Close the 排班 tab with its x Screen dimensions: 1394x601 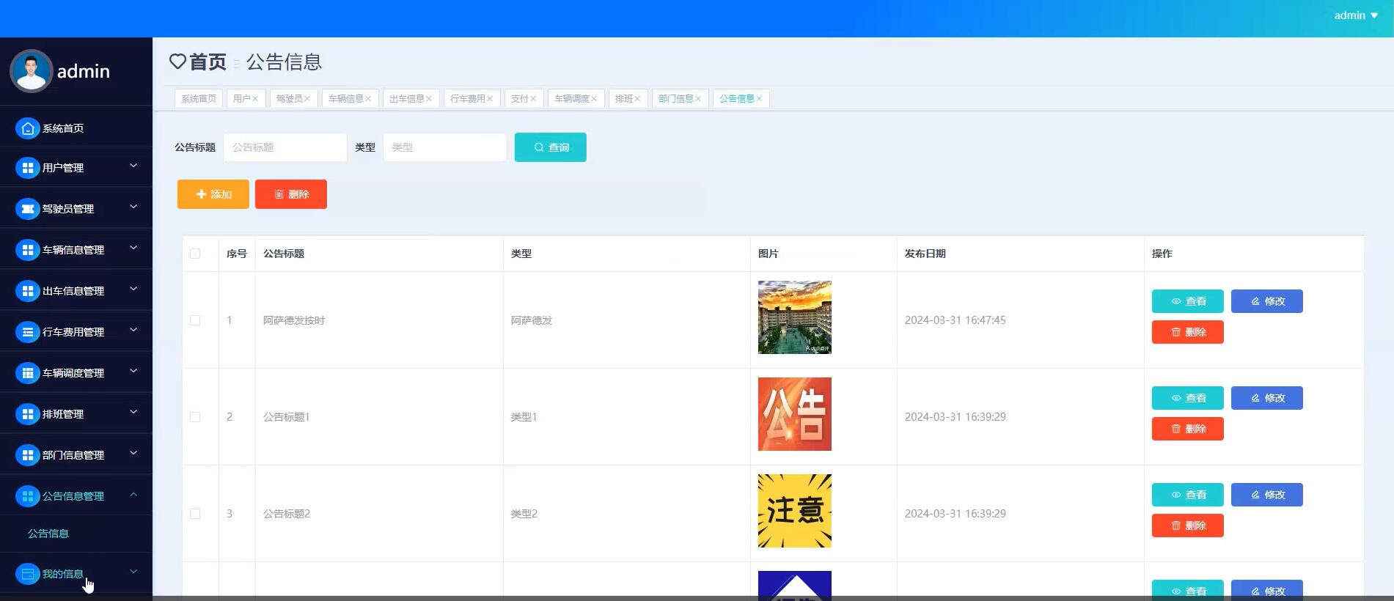(637, 99)
